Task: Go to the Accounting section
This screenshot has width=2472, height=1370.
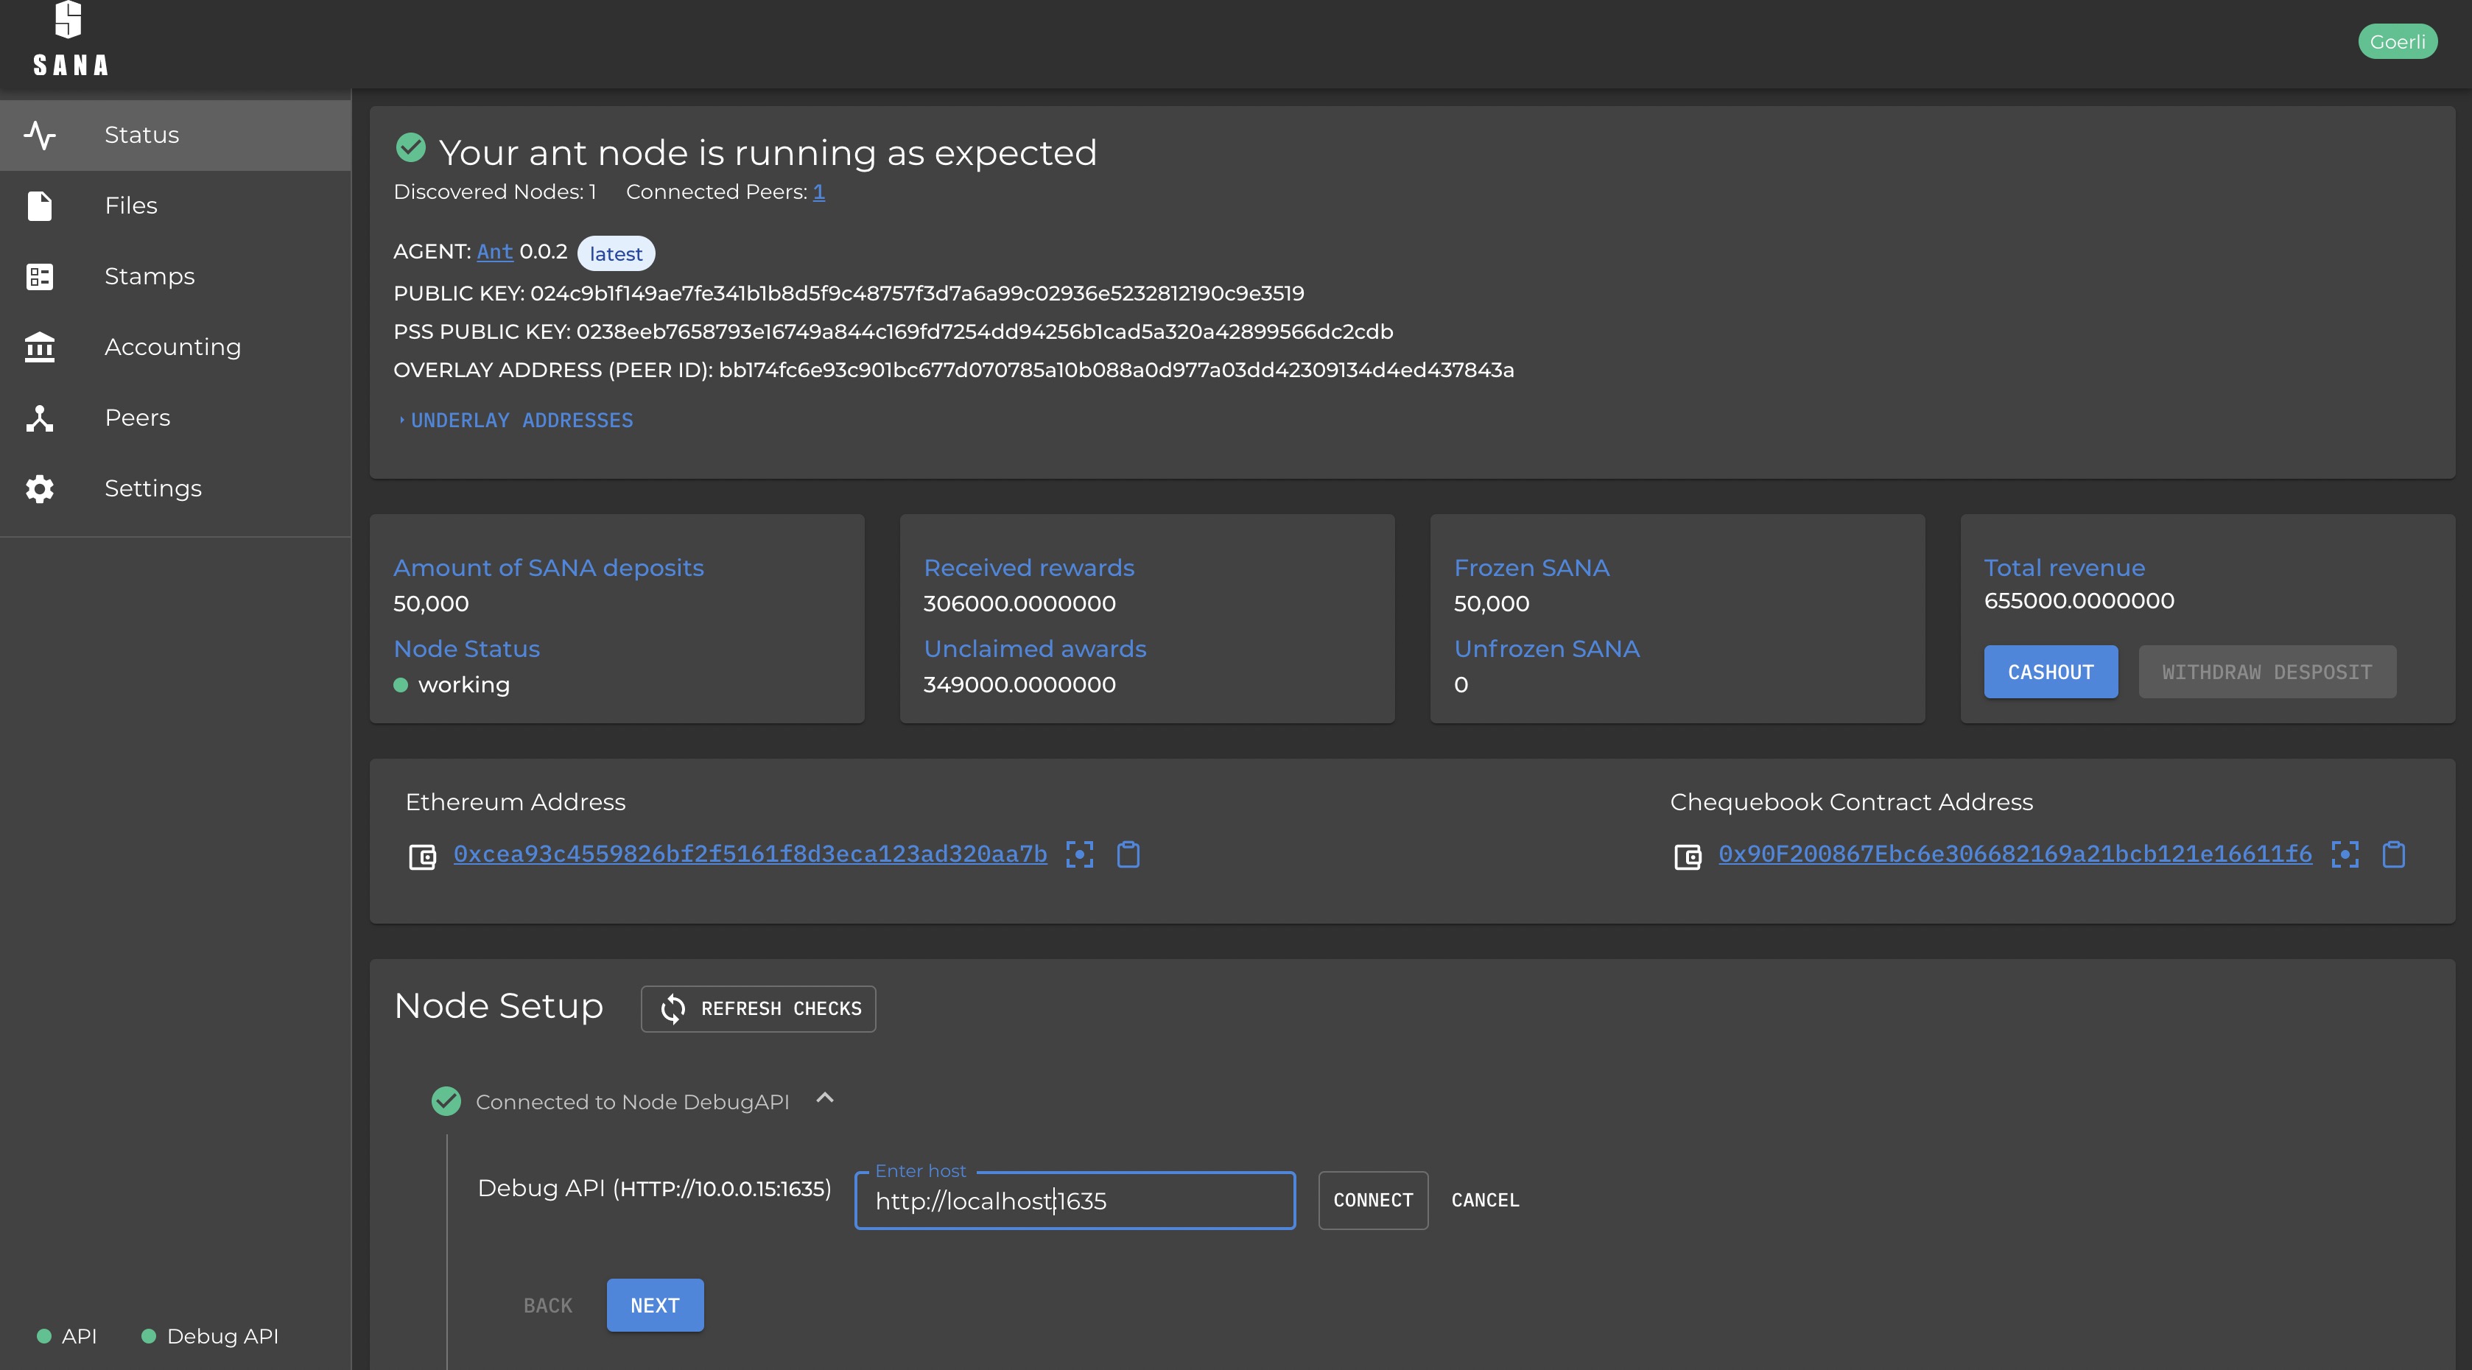Action: click(173, 346)
